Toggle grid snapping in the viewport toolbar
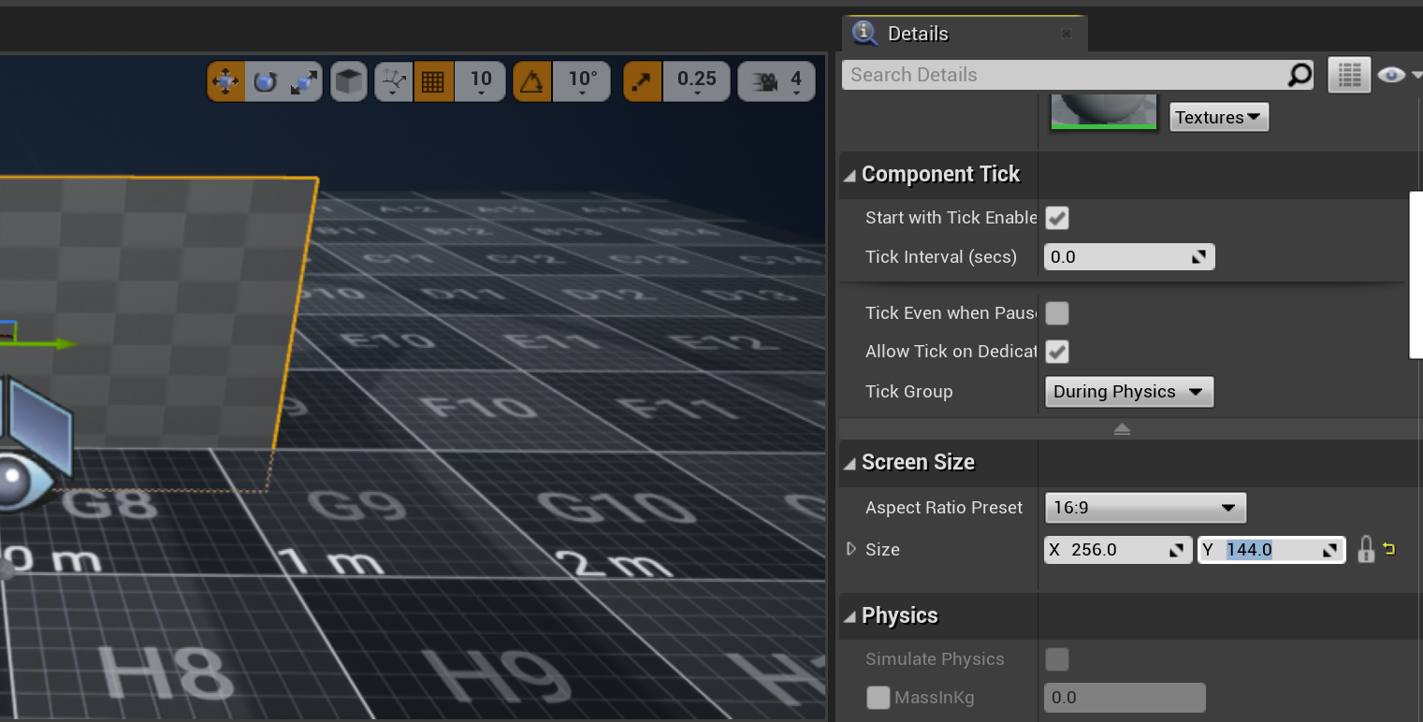1423x722 pixels. 433,81
